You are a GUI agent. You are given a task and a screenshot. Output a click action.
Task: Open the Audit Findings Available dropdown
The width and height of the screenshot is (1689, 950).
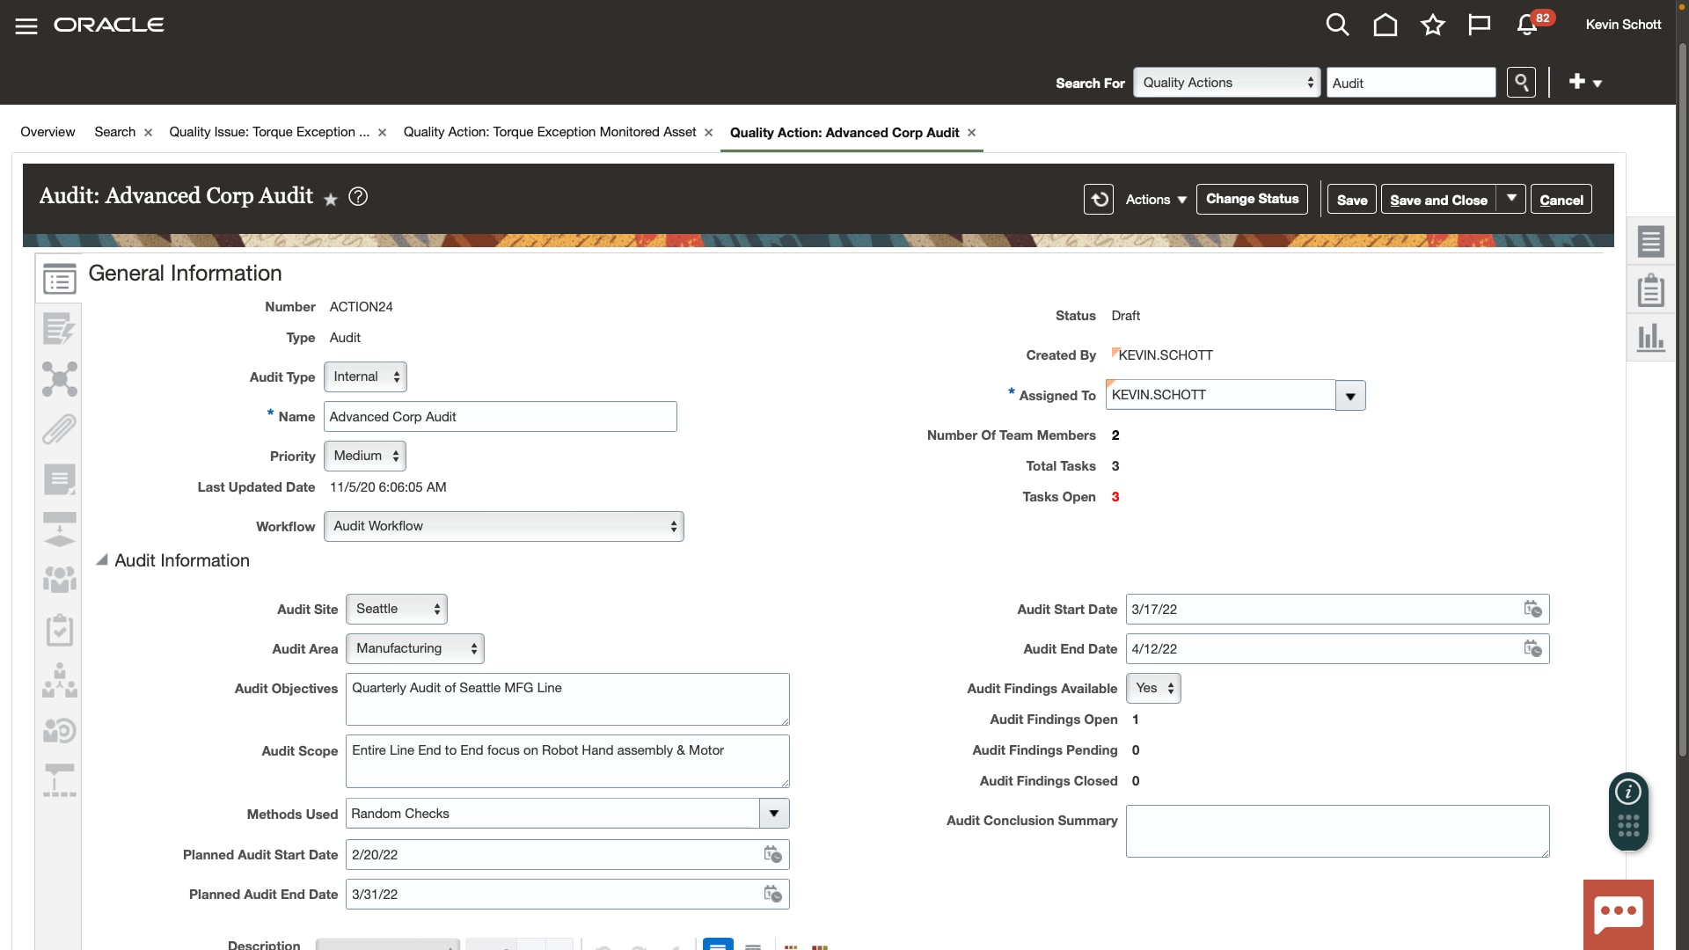point(1153,688)
